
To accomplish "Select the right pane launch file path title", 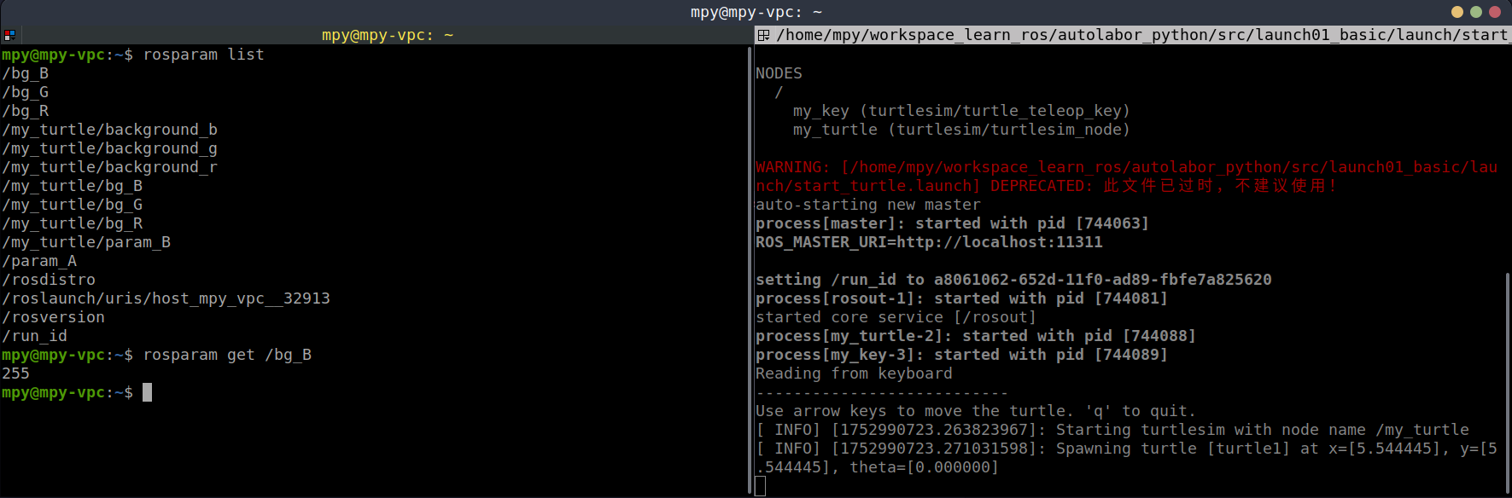I will [1141, 35].
